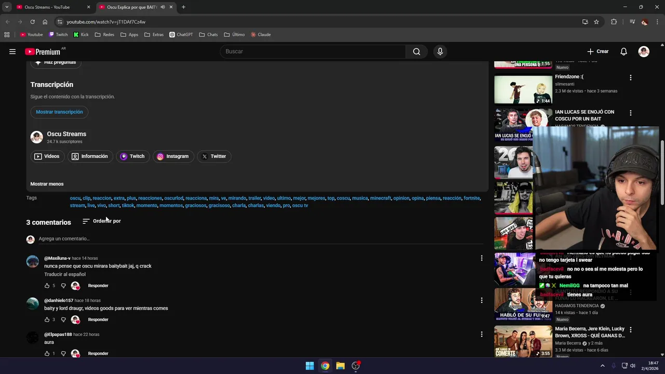The image size is (665, 374).
Task: Click the address bar URL
Action: 106,22
